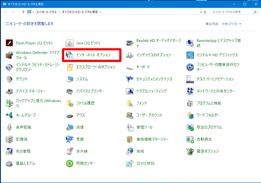Image resolution: width=261 pixels, height=183 pixels.
Task: Open the 自動再生 autoplay icon
Action: [190, 140]
